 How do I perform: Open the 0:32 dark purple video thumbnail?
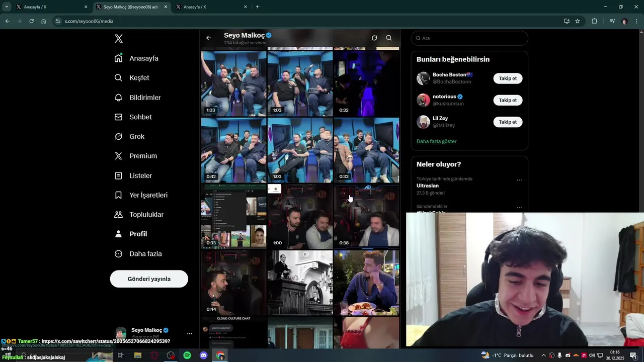coord(366,83)
